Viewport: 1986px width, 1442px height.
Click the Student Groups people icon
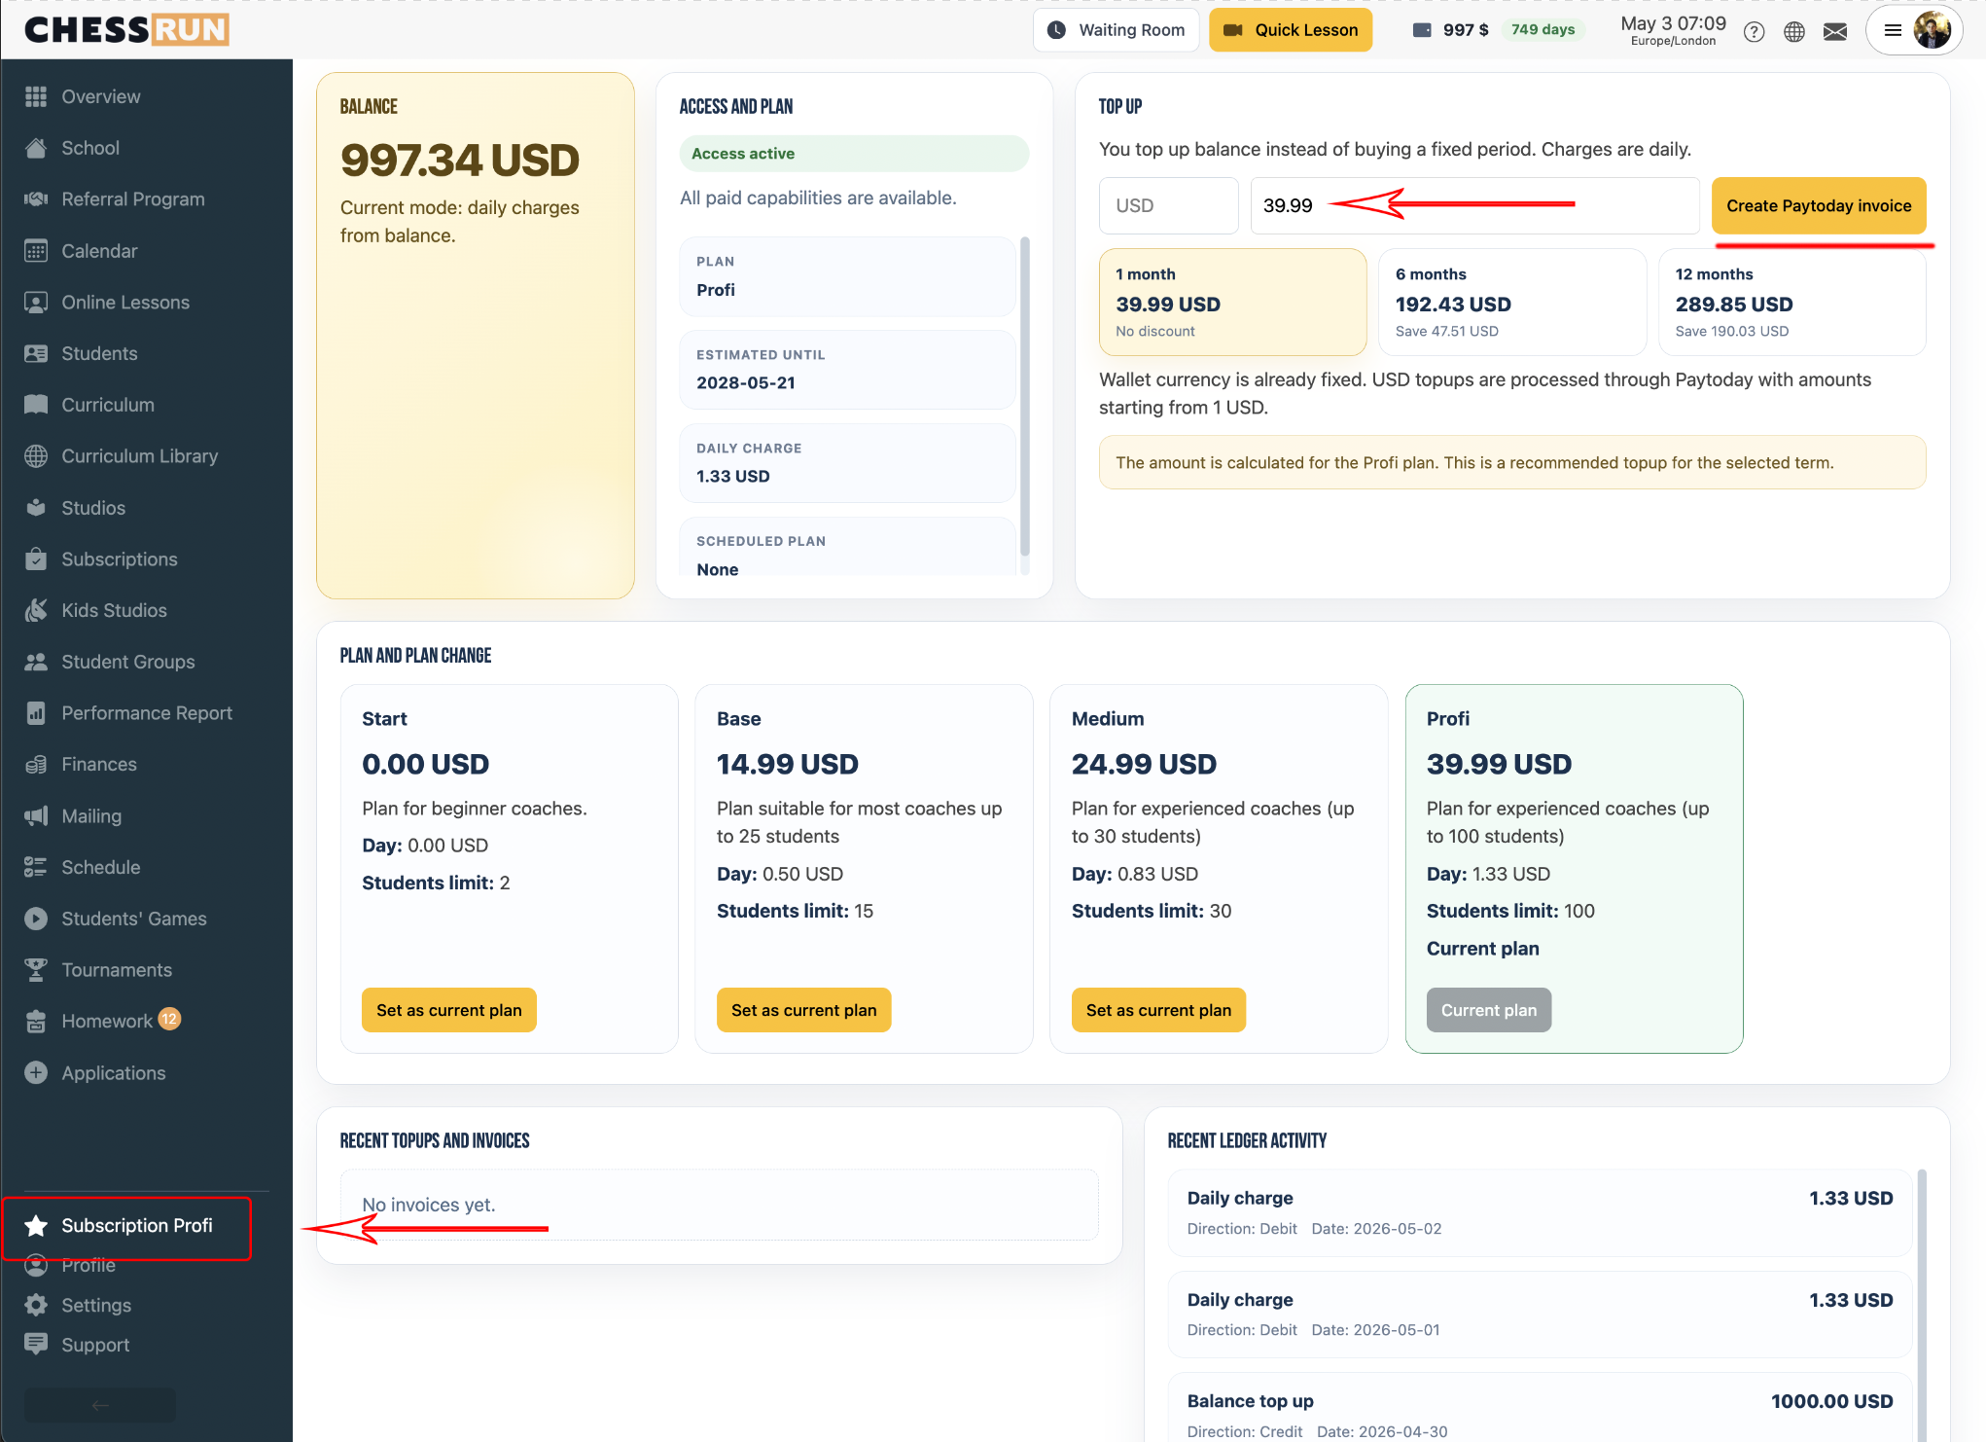click(36, 662)
